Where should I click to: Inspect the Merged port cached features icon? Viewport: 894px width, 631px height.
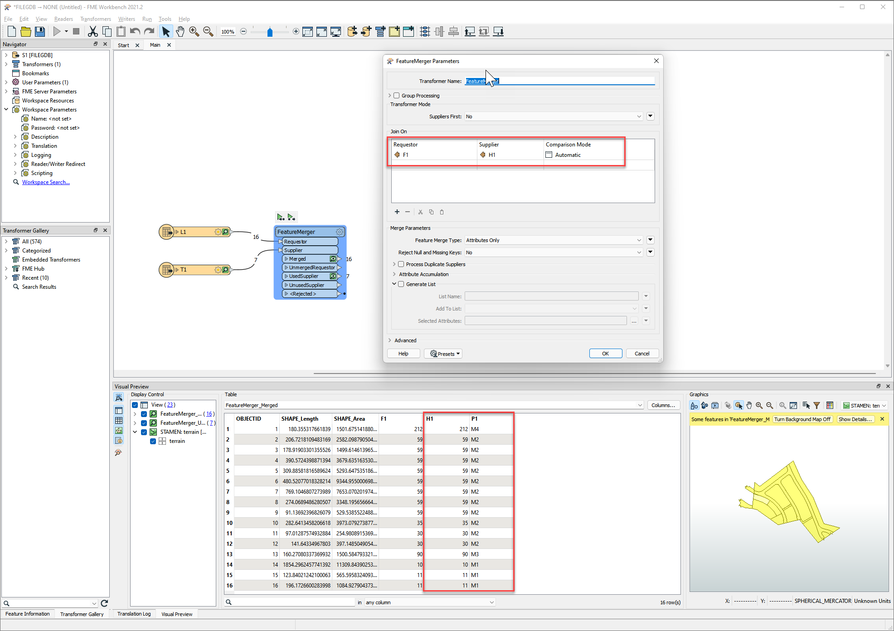coord(333,259)
